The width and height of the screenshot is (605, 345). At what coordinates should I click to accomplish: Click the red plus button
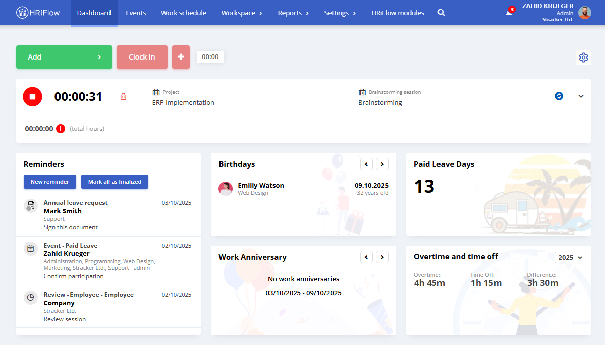181,57
